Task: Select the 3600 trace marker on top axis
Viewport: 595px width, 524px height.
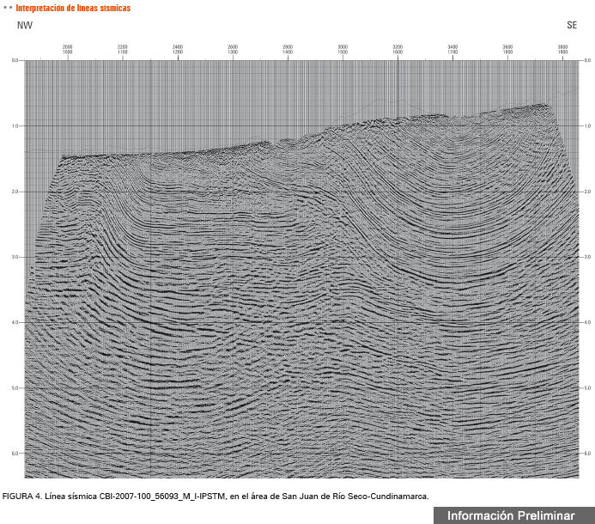Action: [x=507, y=46]
